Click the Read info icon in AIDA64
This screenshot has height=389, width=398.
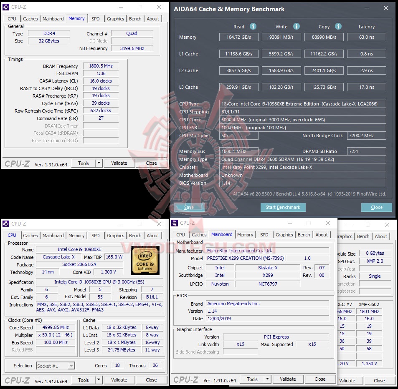[x=253, y=26]
